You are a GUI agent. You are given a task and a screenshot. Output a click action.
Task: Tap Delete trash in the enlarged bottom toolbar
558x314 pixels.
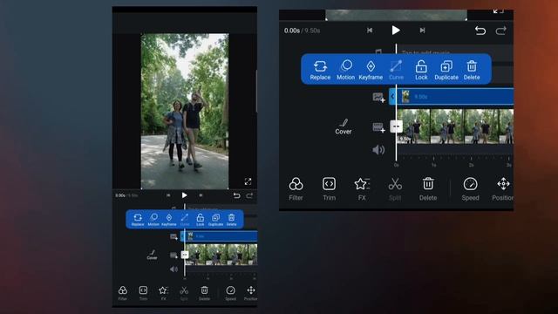pyautogui.click(x=428, y=189)
